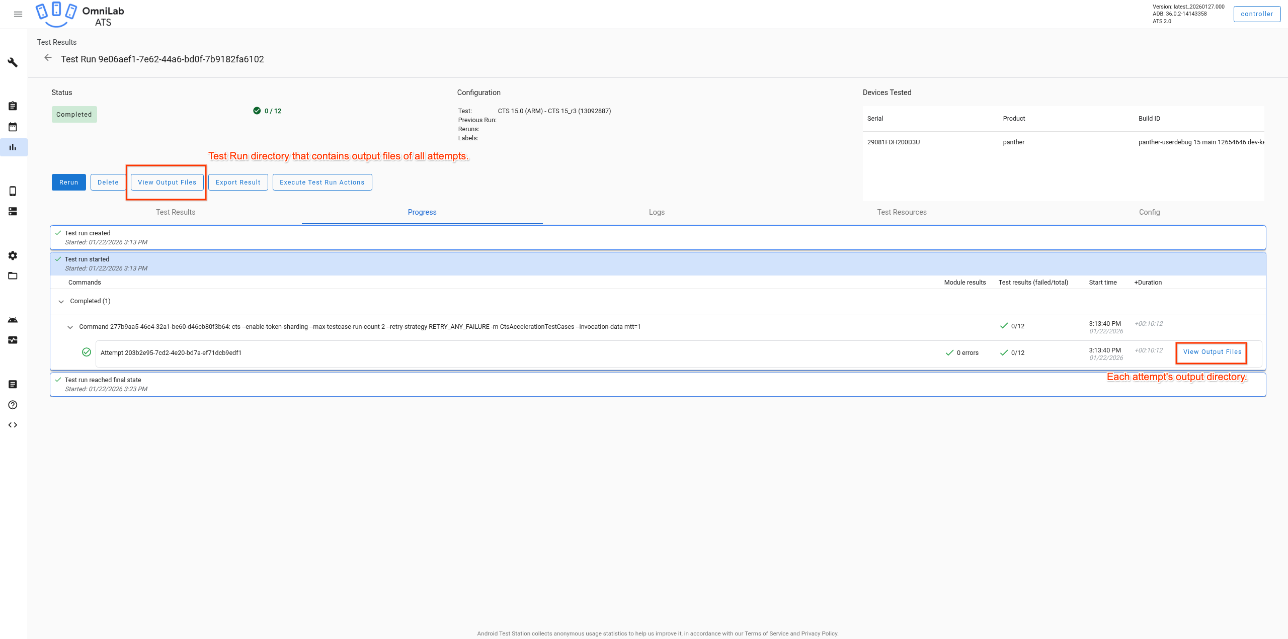Open the wrench setup icon in sidebar
This screenshot has height=639, width=1288.
(13, 63)
